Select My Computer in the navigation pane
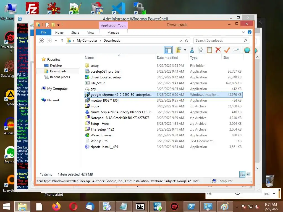 (57, 89)
